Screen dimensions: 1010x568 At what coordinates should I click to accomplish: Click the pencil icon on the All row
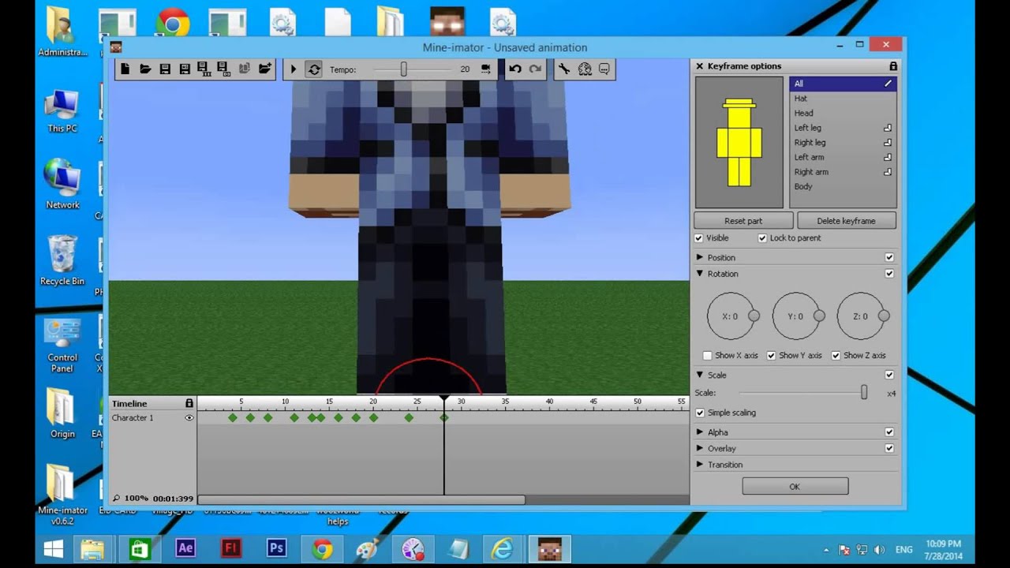click(x=888, y=84)
